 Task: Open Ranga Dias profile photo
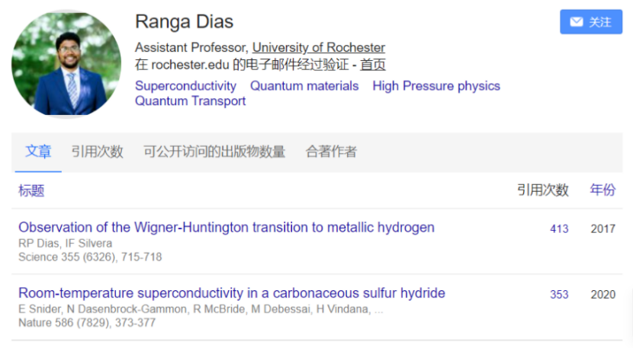coord(66,64)
